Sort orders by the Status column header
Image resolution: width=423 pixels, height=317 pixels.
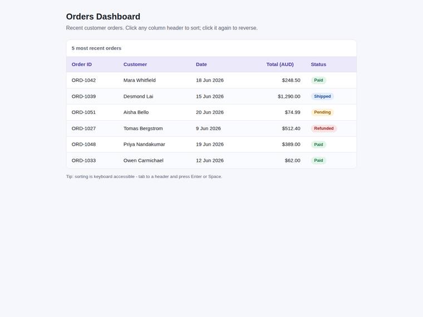318,65
